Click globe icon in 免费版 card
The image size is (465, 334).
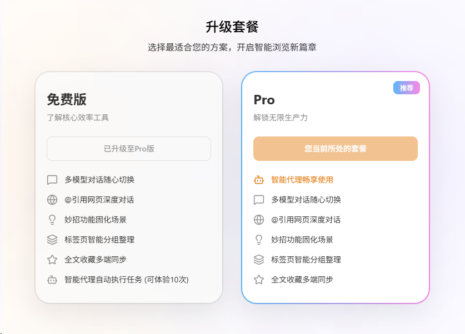click(x=52, y=200)
